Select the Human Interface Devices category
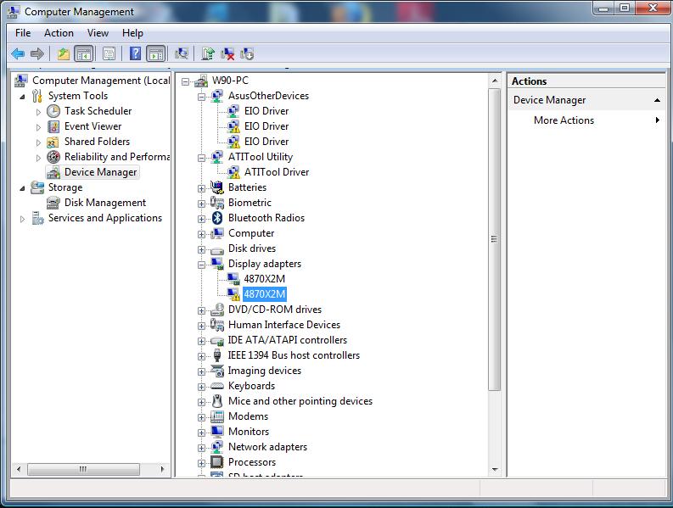Viewport: 673px width, 508px height. (284, 325)
